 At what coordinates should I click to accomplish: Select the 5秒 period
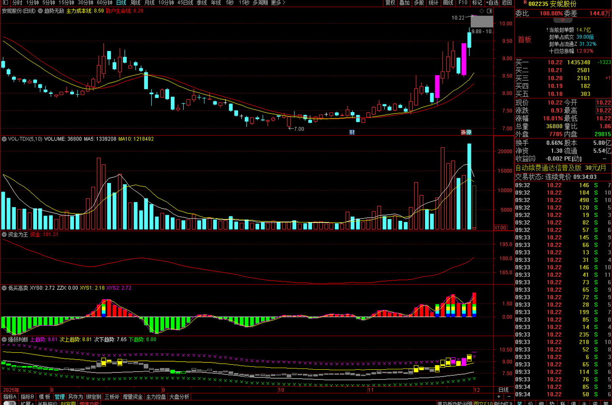click(x=230, y=3)
